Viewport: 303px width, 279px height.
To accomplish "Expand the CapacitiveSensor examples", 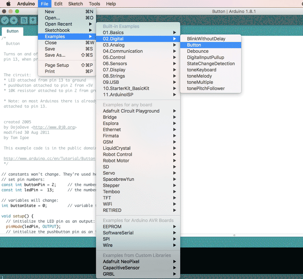I will (x=138, y=268).
